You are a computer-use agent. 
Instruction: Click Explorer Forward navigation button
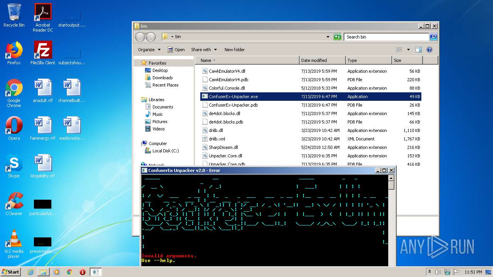click(151, 37)
